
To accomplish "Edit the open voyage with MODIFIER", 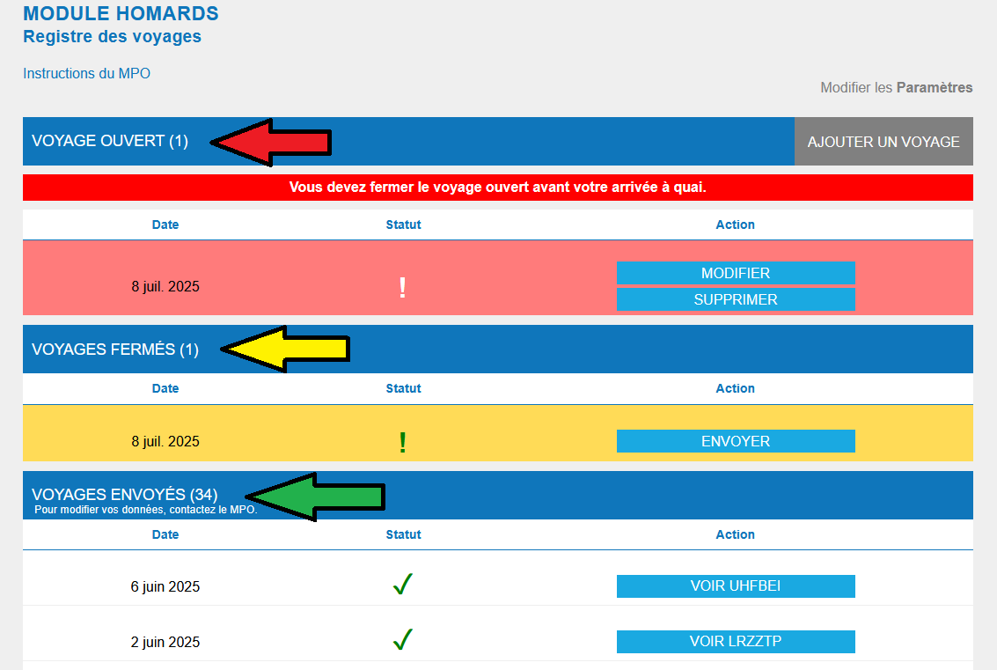I will [735, 273].
